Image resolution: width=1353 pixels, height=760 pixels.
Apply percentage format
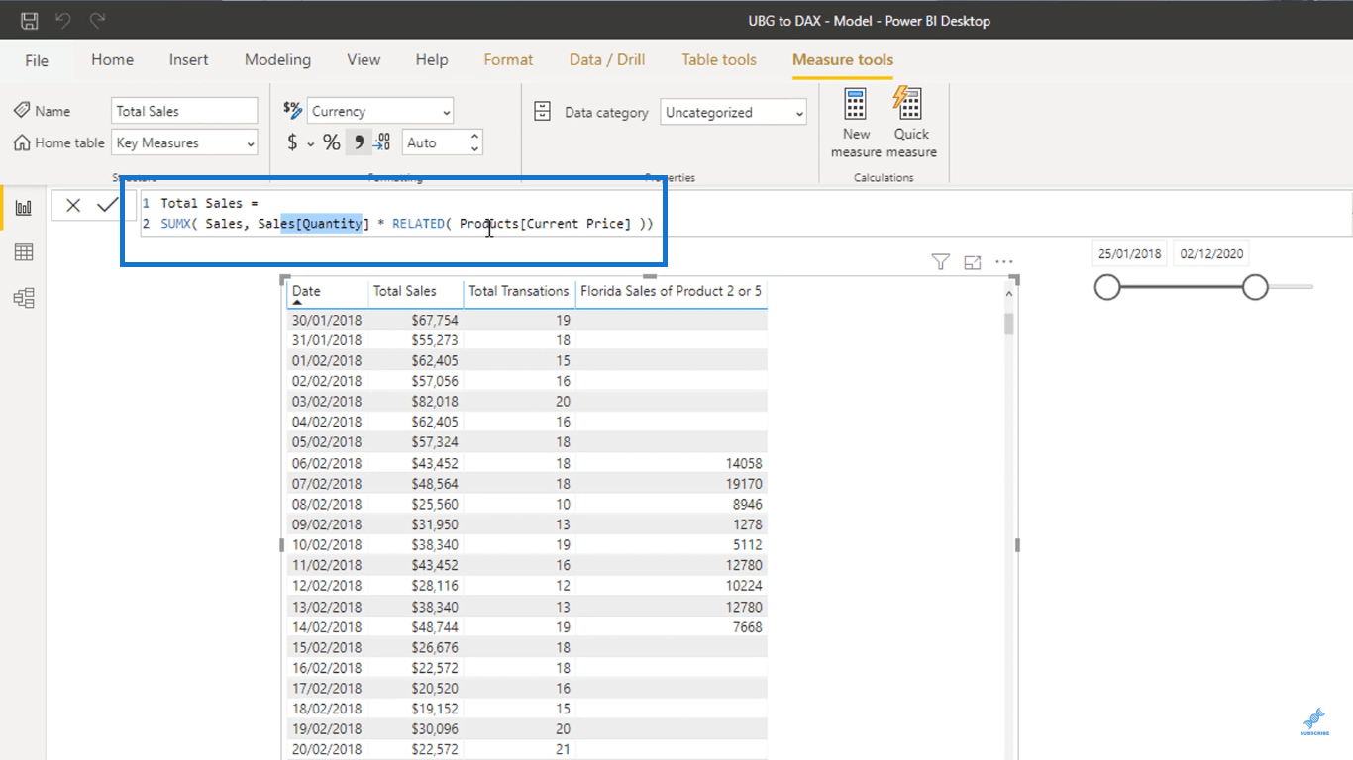coord(332,142)
